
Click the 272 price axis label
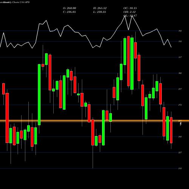pyautogui.click(x=180, y=105)
